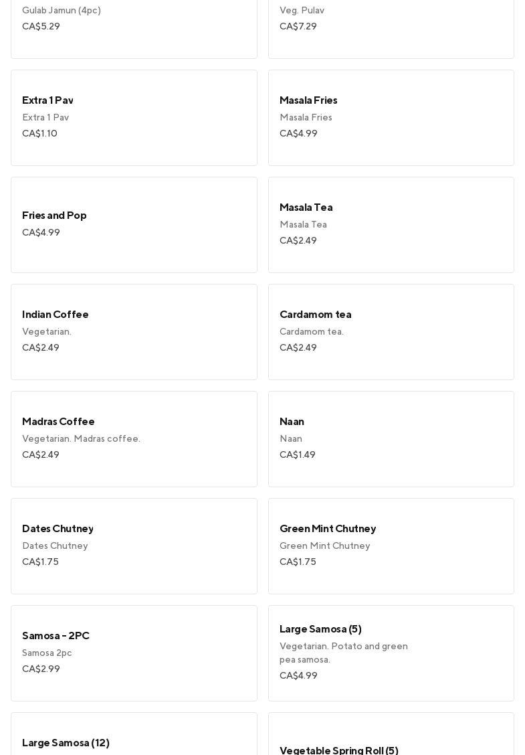This screenshot has width=525, height=755.
Task: Select Green Mint Chutney
Action: [x=391, y=546]
